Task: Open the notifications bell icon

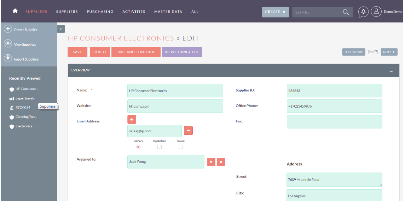Action: point(363,12)
